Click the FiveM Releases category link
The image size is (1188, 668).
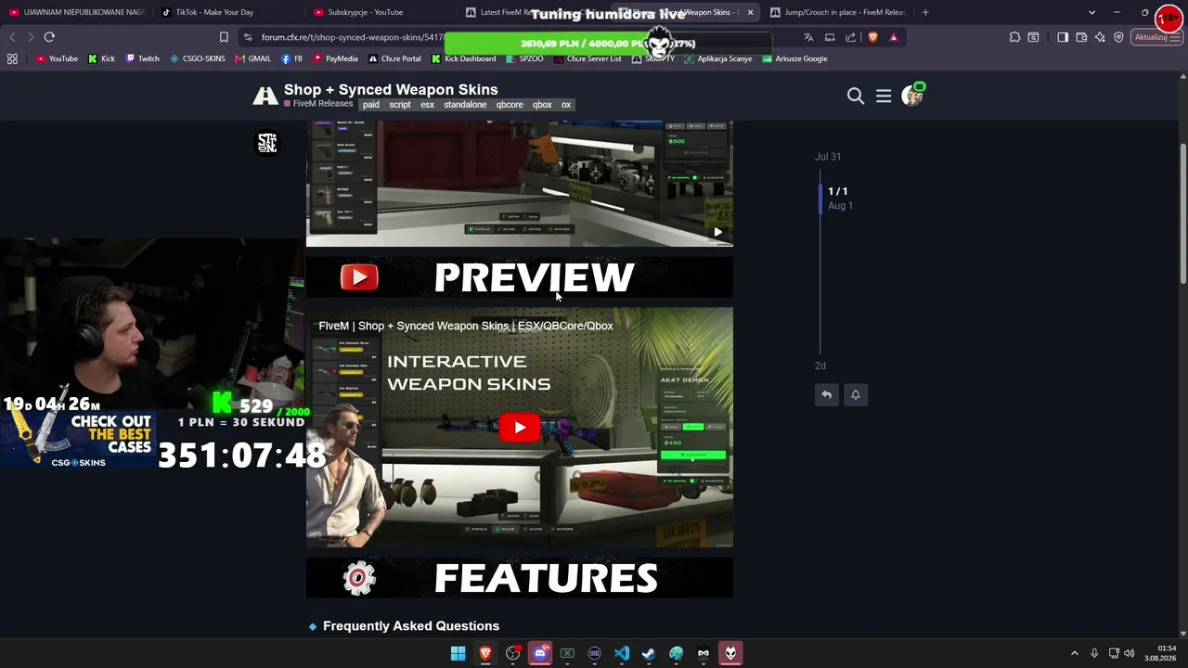point(318,104)
